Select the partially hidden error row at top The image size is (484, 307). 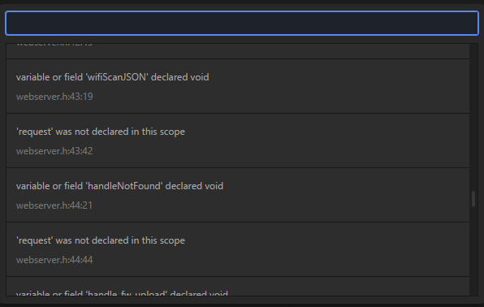pos(238,51)
